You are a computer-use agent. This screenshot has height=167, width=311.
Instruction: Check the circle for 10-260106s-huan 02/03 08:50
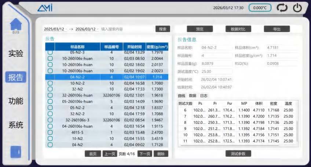[50, 59]
